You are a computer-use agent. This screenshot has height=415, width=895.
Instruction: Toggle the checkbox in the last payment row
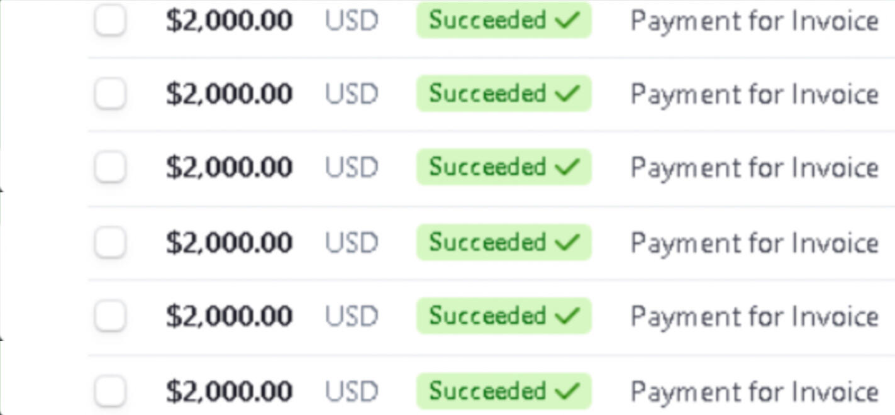coord(110,391)
